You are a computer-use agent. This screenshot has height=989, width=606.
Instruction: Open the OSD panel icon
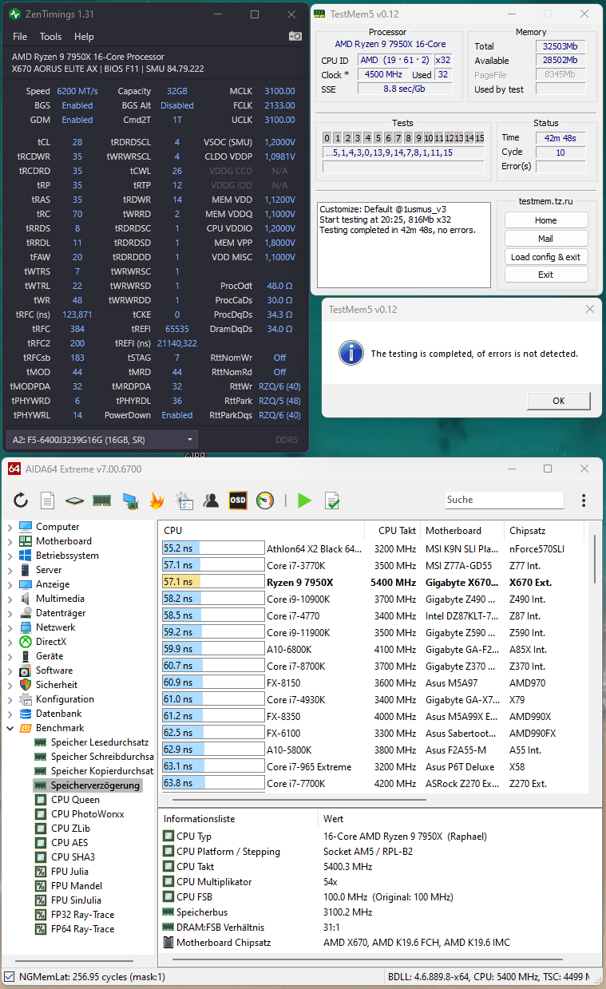pyautogui.click(x=238, y=500)
